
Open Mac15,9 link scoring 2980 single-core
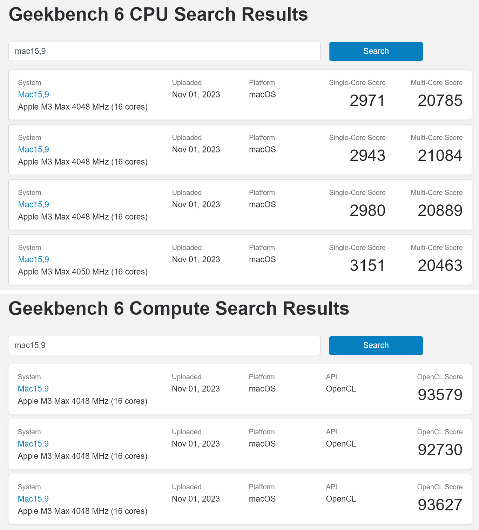click(x=33, y=205)
